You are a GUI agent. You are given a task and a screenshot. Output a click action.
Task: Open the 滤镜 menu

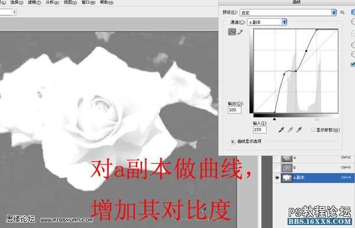pos(34,2)
